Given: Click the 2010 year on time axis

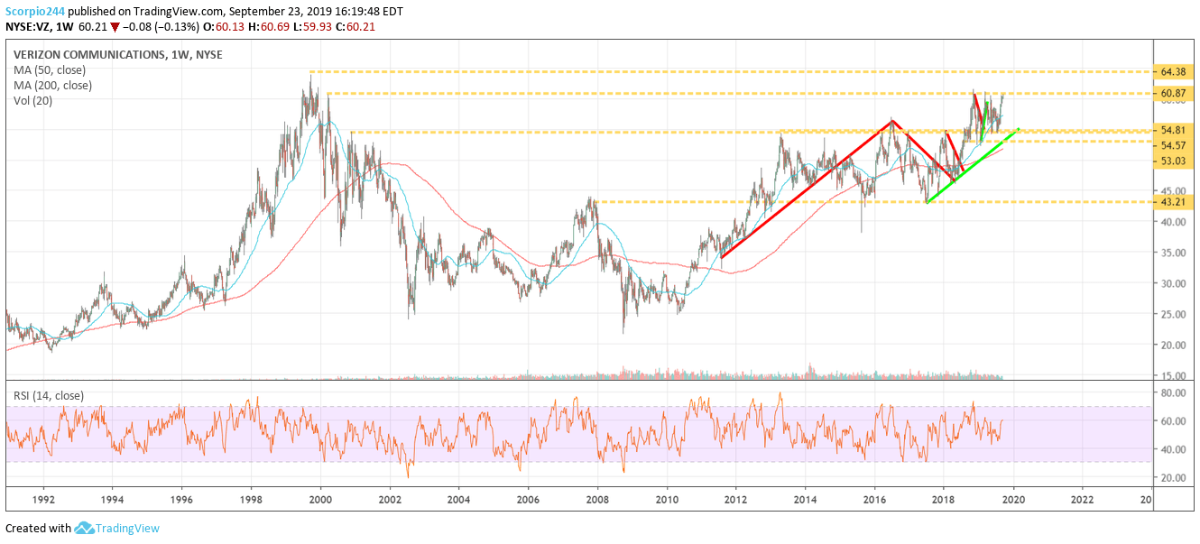Looking at the screenshot, I should click(667, 499).
